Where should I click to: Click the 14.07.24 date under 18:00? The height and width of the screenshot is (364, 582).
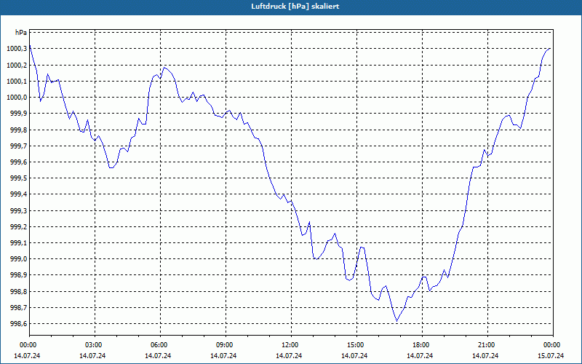[420, 356]
